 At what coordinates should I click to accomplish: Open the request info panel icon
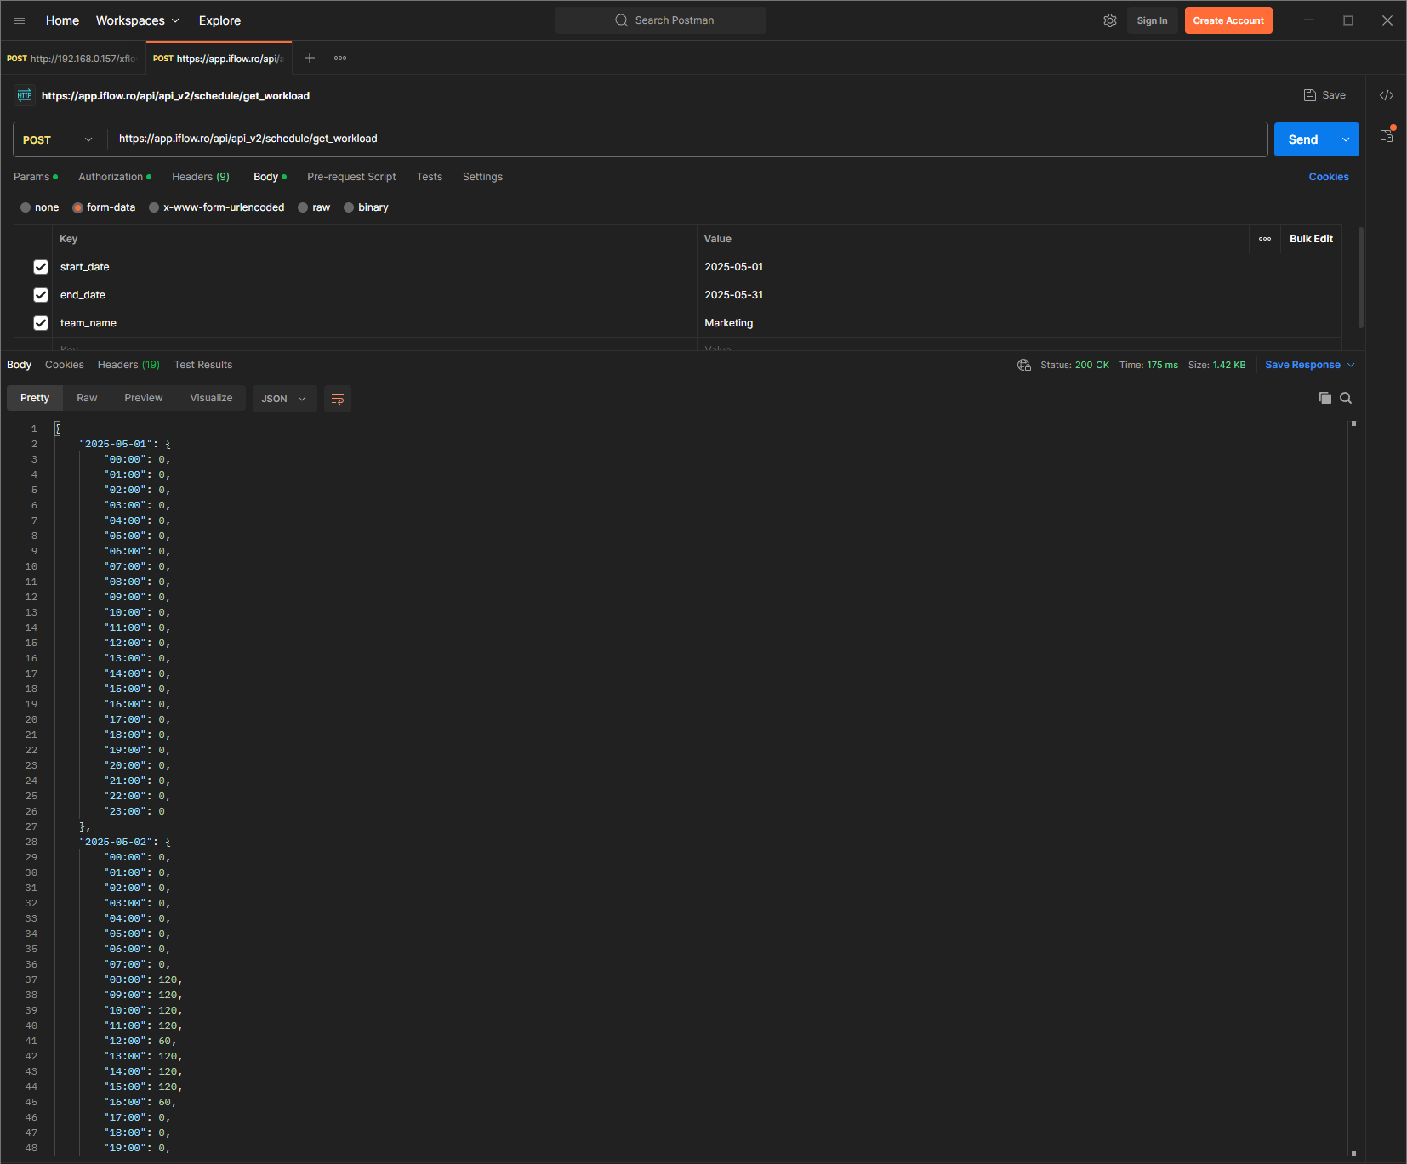pos(1387,135)
